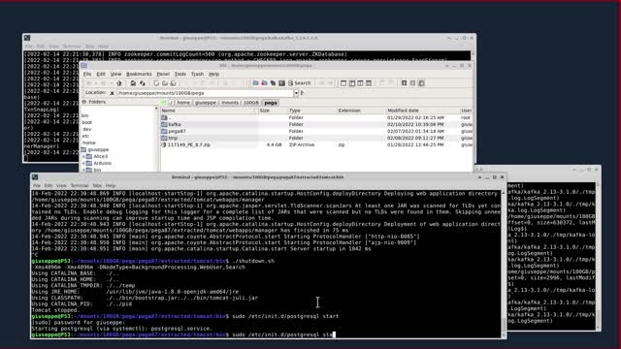The height and width of the screenshot is (349, 621).
Task: Switch to two panels layout
Action: 360,83
